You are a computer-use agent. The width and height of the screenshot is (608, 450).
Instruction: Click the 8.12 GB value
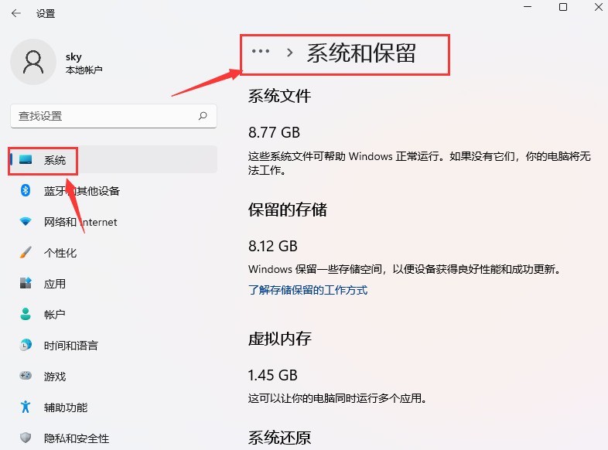click(x=273, y=246)
